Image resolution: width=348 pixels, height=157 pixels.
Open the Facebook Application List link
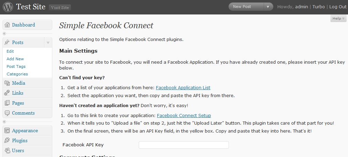183,88
